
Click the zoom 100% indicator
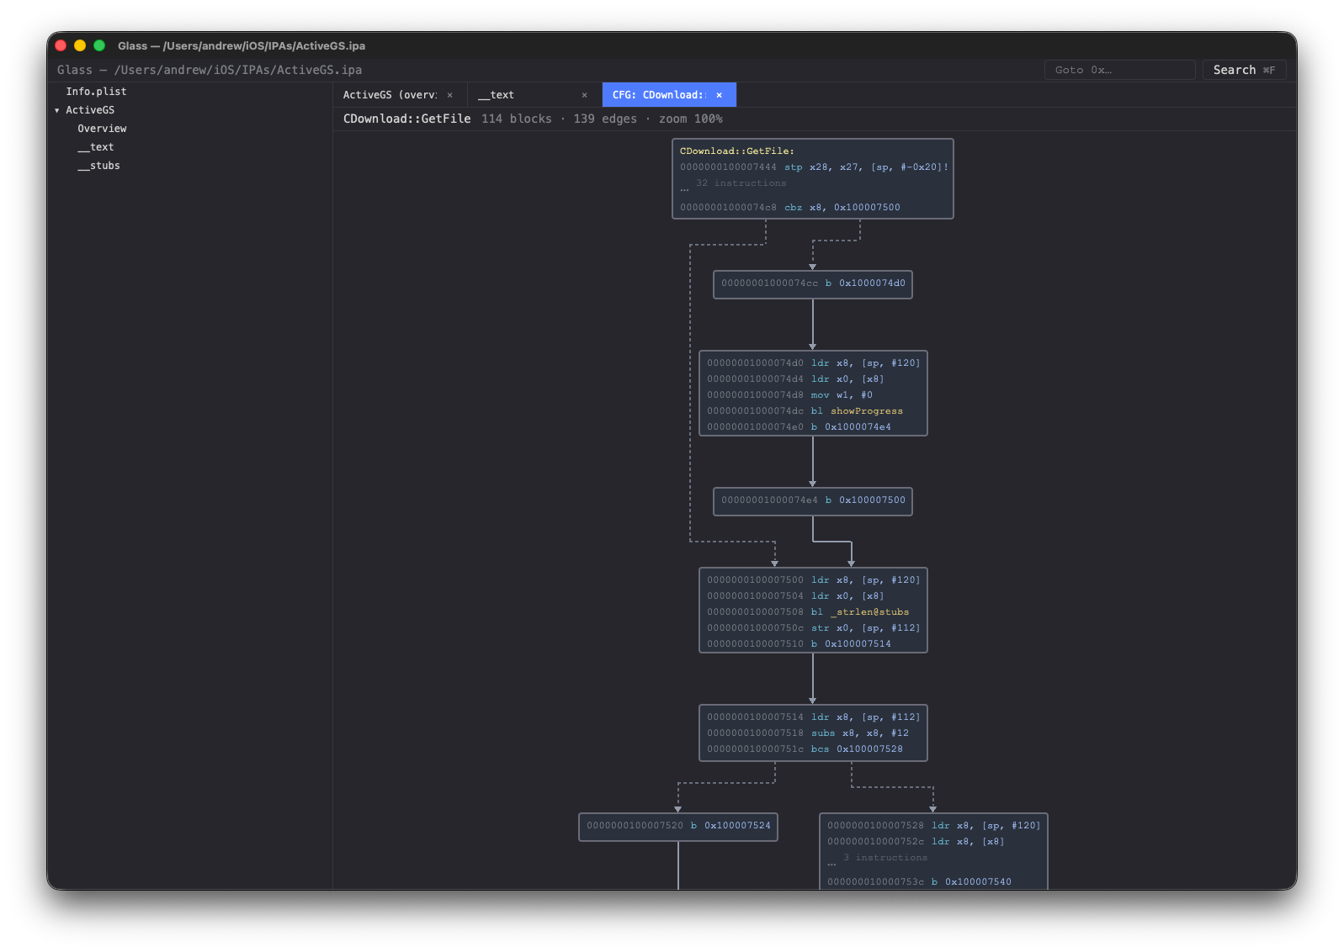[x=691, y=119]
